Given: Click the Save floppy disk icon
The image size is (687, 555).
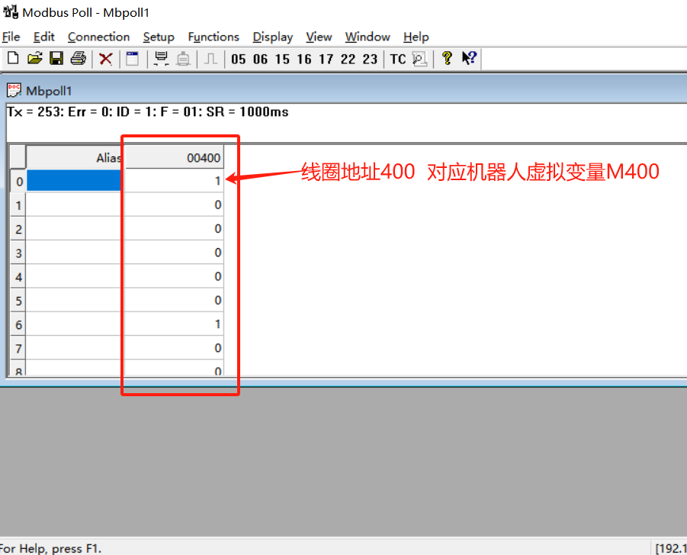Looking at the screenshot, I should [x=56, y=59].
